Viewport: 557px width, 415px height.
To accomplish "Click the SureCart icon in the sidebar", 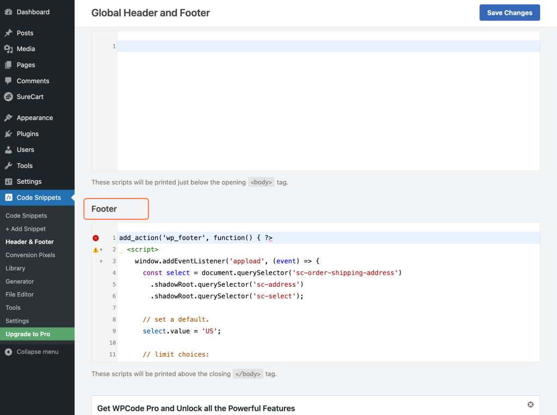I will (x=8, y=96).
